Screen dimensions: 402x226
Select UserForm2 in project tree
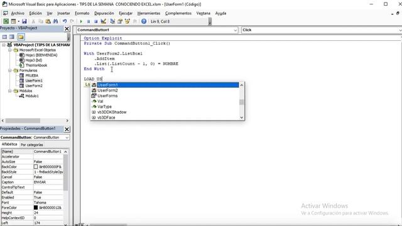pyautogui.click(x=34, y=86)
